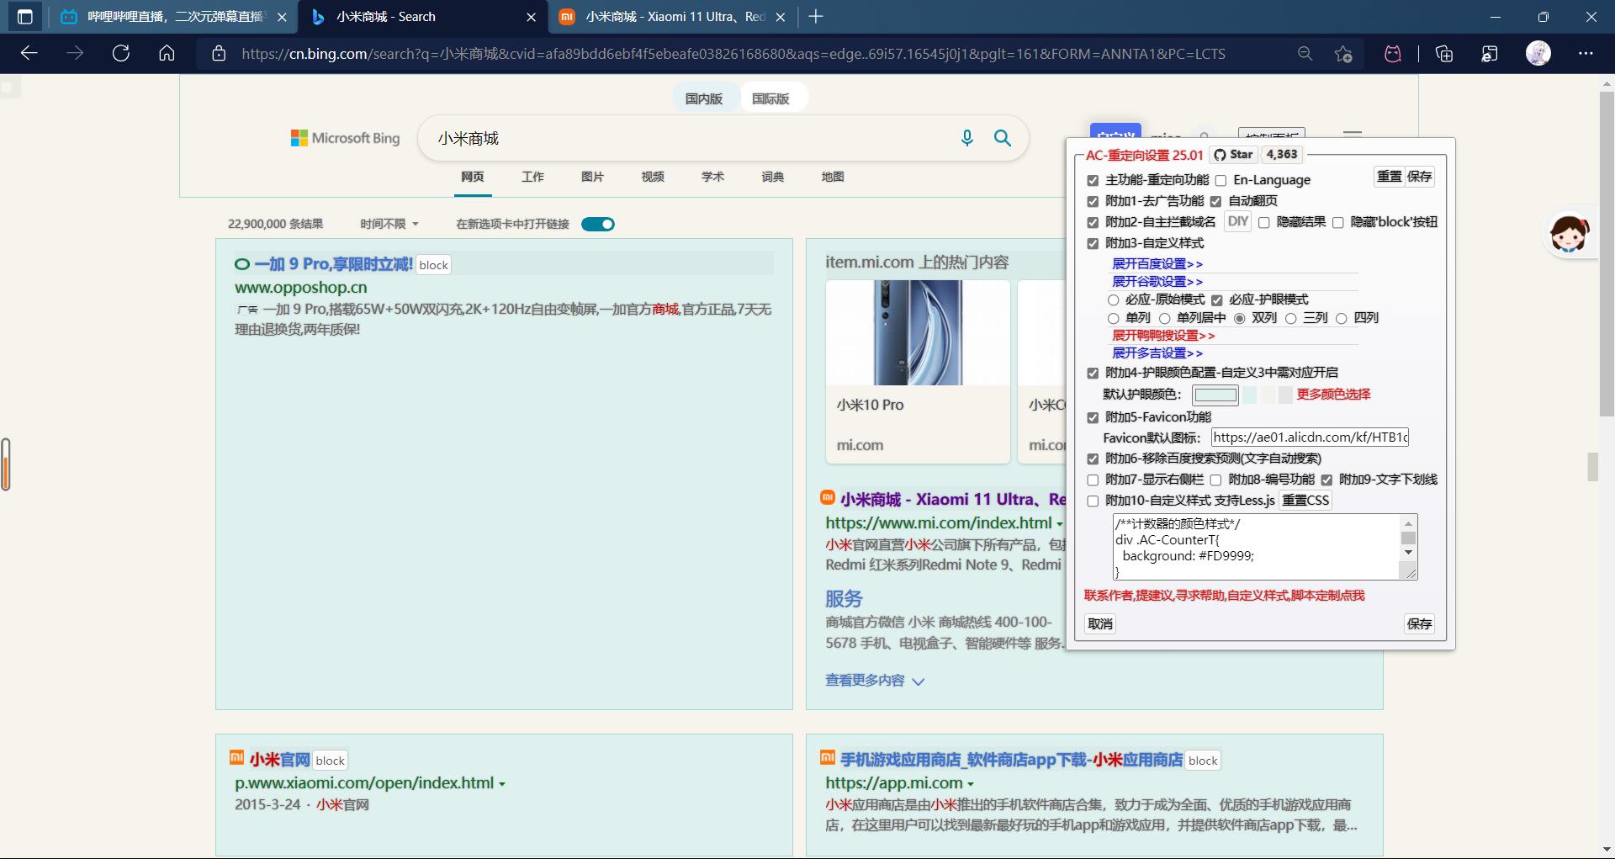Click the lock icon in the address bar
Viewport: 1615px width, 859px height.
pyautogui.click(x=218, y=53)
